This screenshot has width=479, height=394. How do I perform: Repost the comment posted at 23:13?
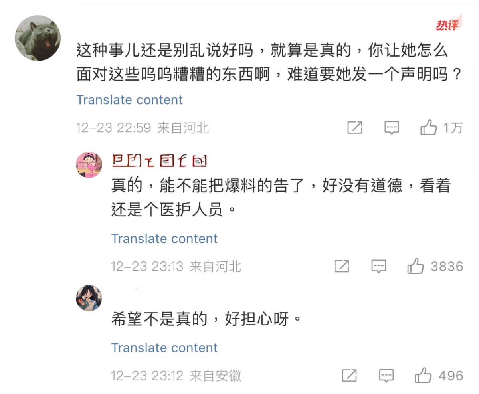click(x=342, y=266)
